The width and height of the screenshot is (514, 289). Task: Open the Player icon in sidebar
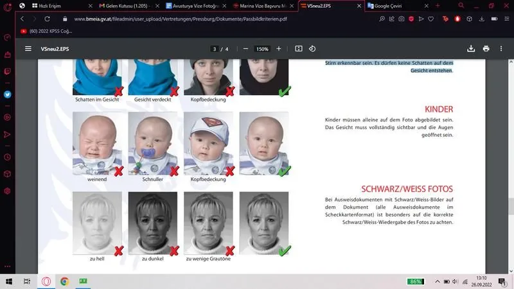7,118
